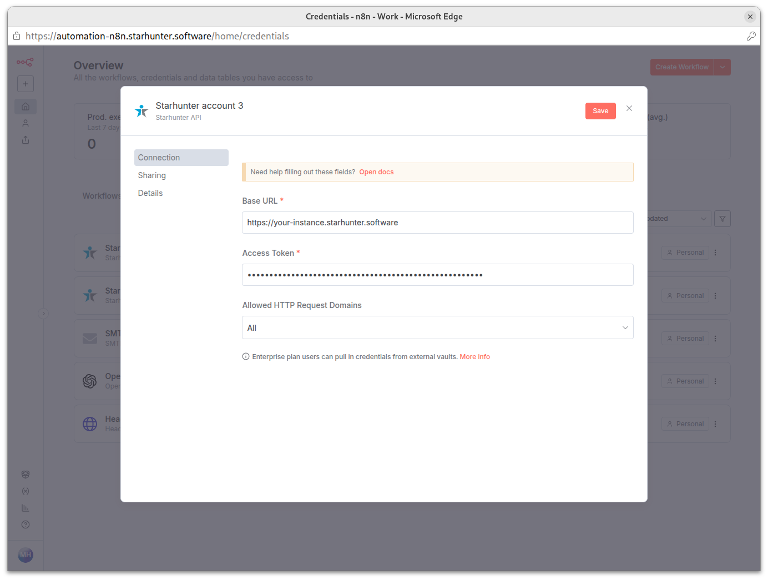768x580 pixels.
Task: Close the Microsoft Edge window
Action: (x=750, y=17)
